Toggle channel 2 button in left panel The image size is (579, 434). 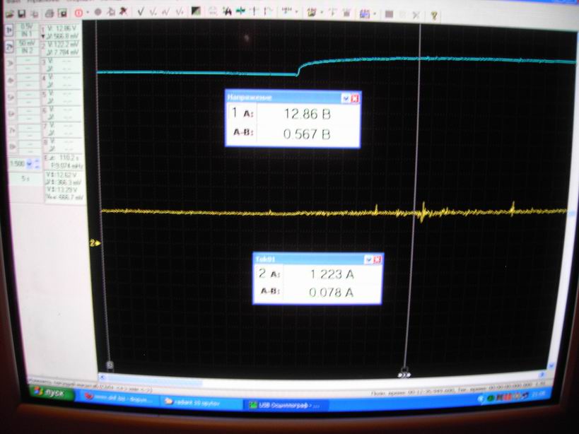9,47
